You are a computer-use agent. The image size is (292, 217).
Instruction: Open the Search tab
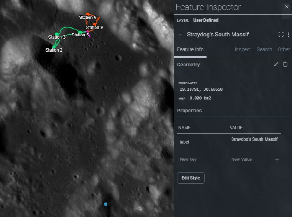pos(264,49)
